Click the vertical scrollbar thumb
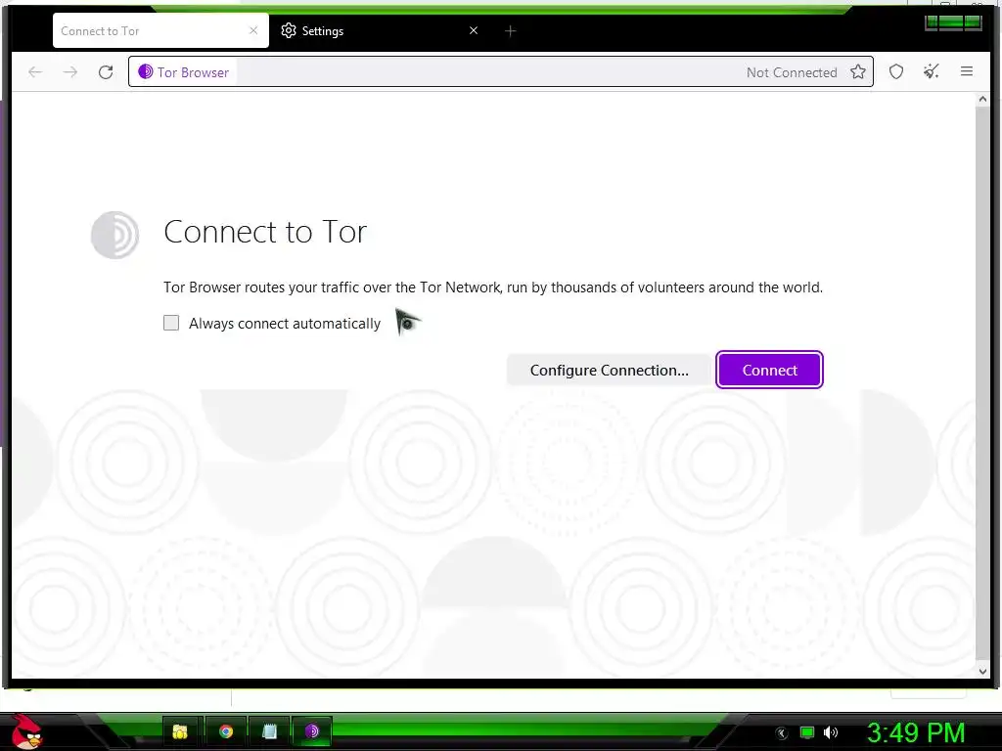The height and width of the screenshot is (751, 1002). tap(982, 383)
